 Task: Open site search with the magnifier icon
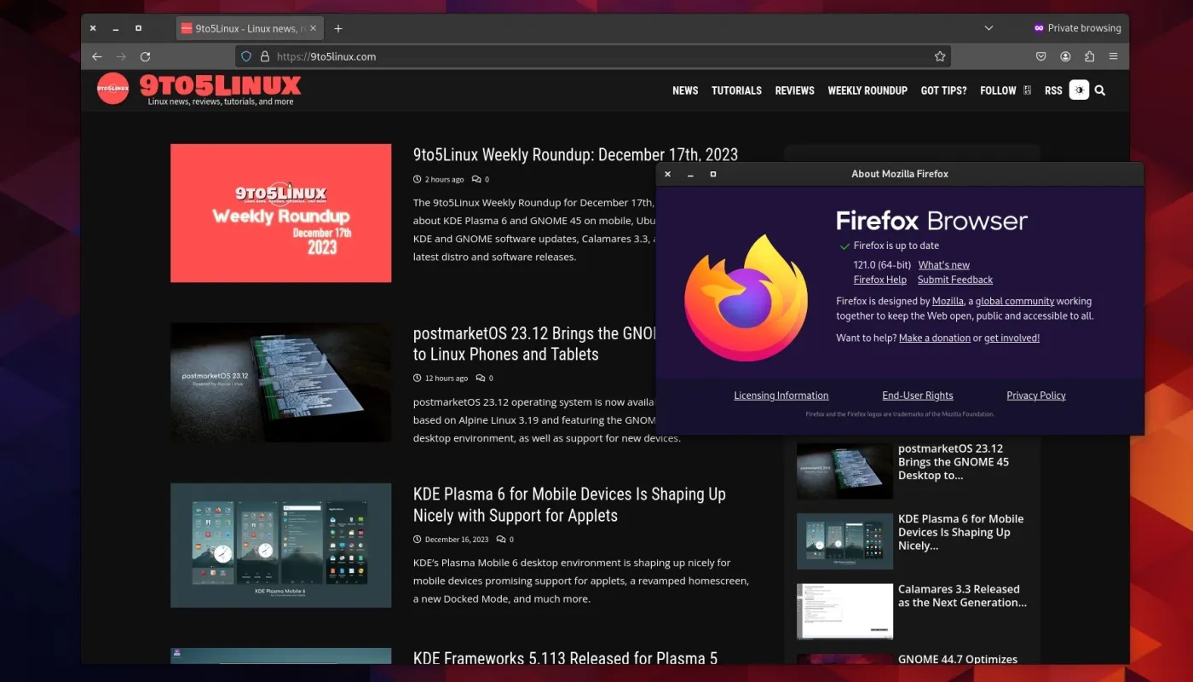pyautogui.click(x=1099, y=90)
